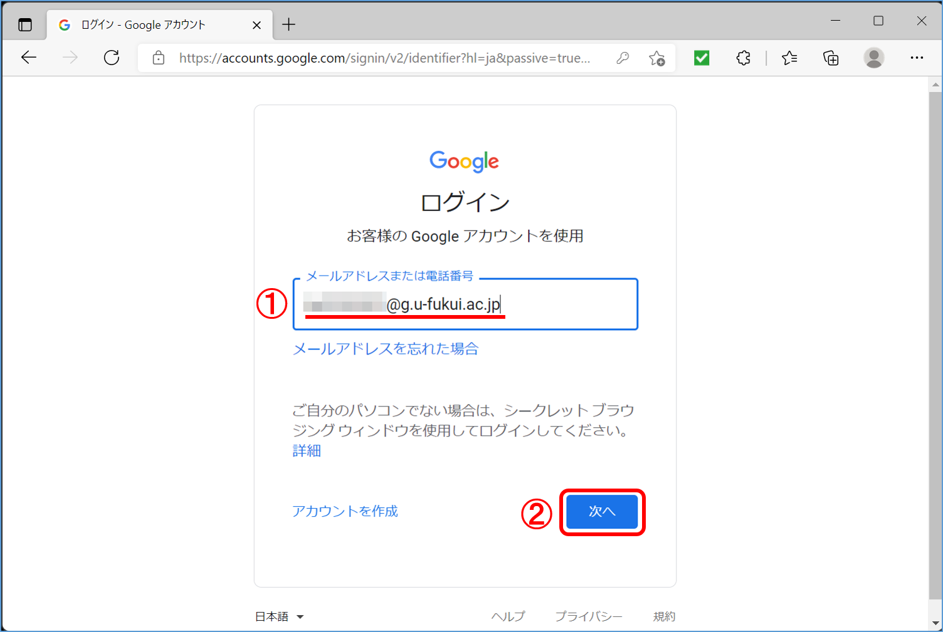Click the 次へ button
Screen dimensions: 943x632
pyautogui.click(x=602, y=512)
